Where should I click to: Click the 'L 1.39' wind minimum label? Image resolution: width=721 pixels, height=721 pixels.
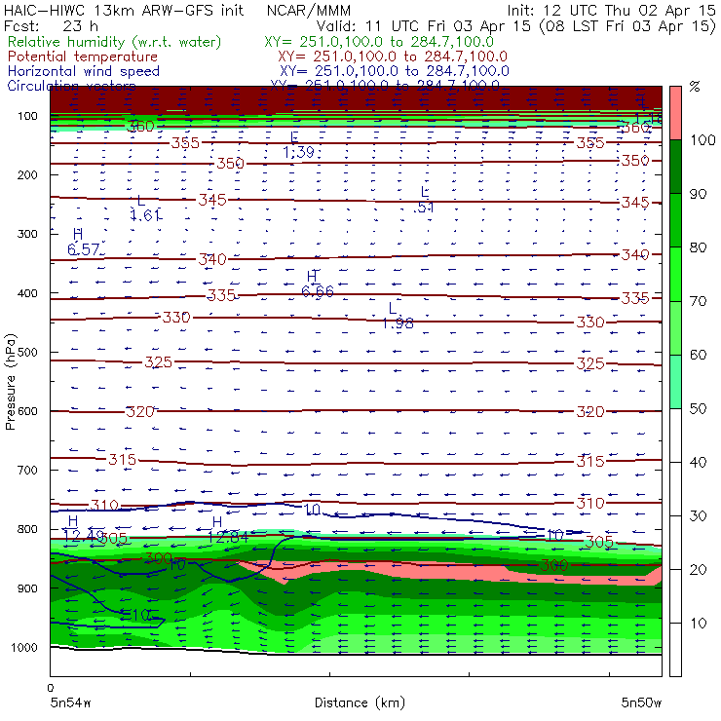(x=298, y=145)
